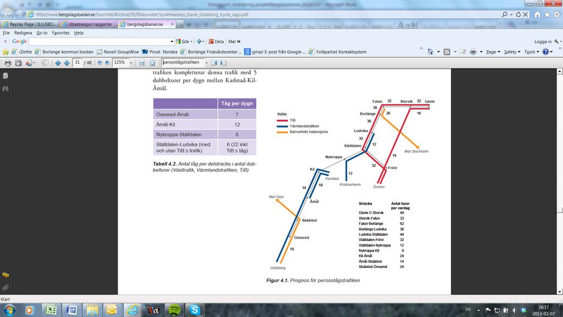Open the File menu
Viewport: 563px width, 317px height.
(6, 32)
